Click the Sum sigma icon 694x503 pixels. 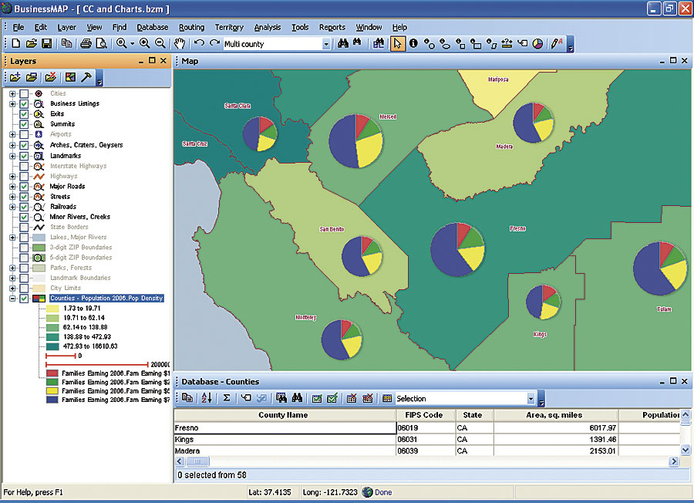(x=227, y=398)
